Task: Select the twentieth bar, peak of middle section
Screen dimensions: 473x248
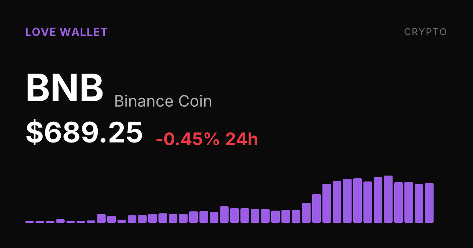Action: tap(224, 215)
